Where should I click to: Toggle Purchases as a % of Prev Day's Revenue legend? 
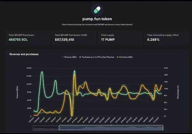97,57
